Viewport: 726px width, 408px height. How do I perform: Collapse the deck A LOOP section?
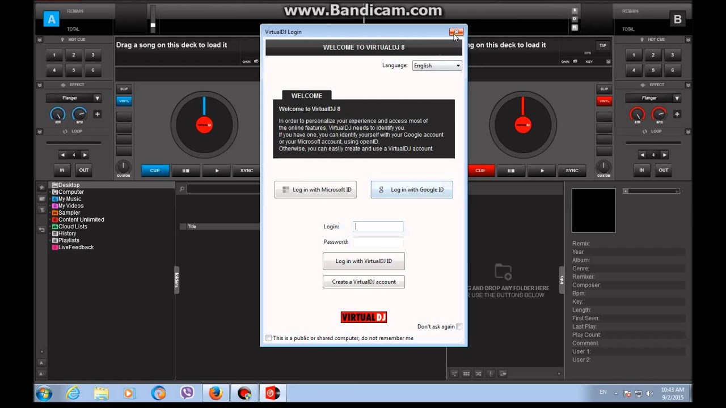tap(40, 131)
